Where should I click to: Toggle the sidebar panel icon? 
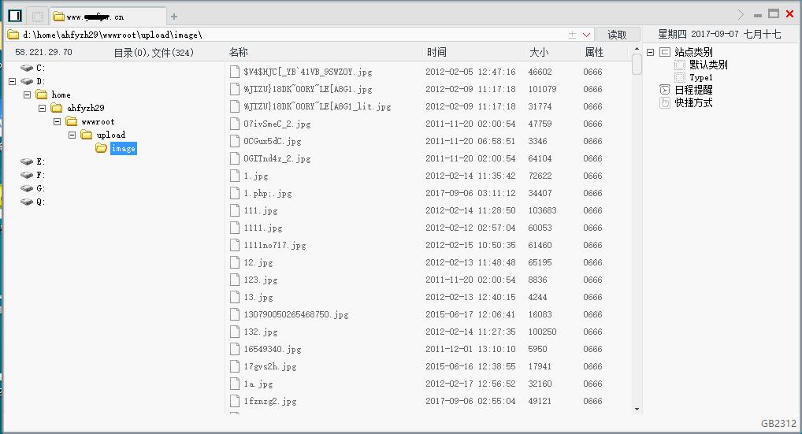(15, 16)
